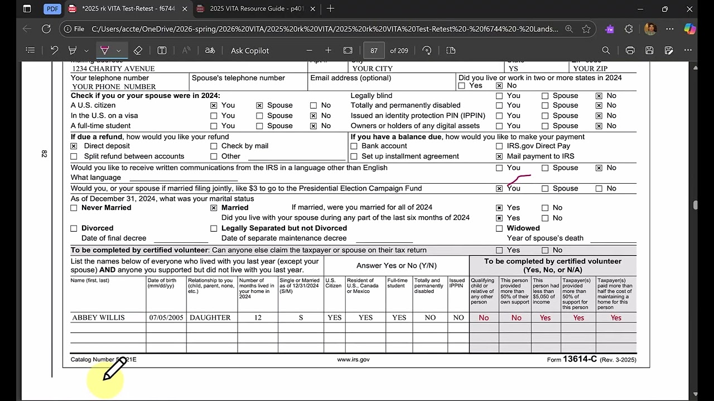This screenshot has width=714, height=401.
Task: Switch to the 2025 rk VITA Test-Retest tab
Action: (x=128, y=9)
